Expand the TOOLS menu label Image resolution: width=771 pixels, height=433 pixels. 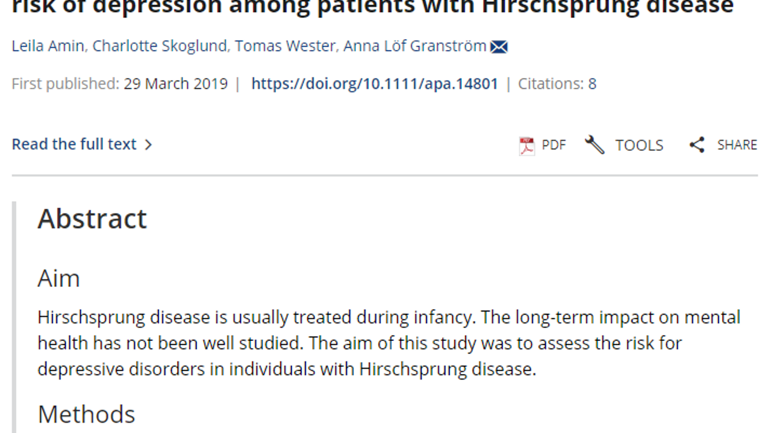tap(638, 145)
